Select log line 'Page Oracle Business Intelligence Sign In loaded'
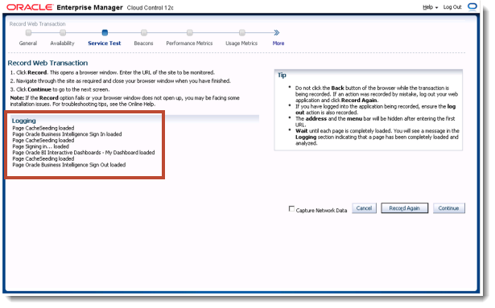This screenshot has height=308, width=495. point(67,134)
